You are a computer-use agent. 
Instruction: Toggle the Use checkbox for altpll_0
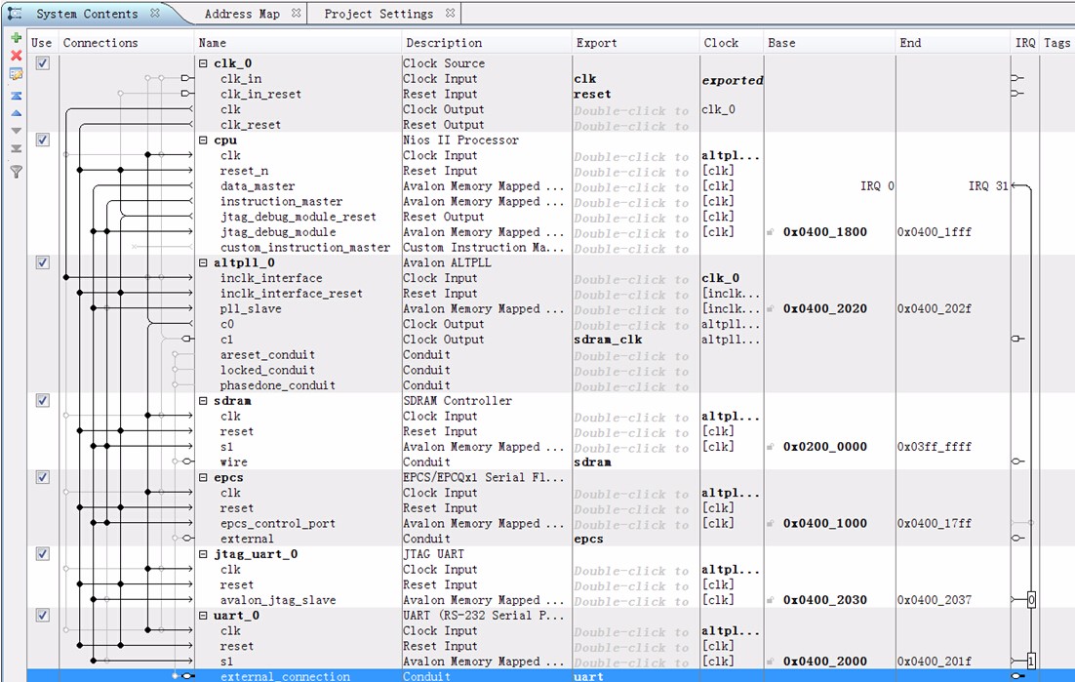tap(43, 262)
